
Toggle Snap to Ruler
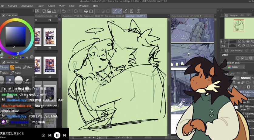115,11
